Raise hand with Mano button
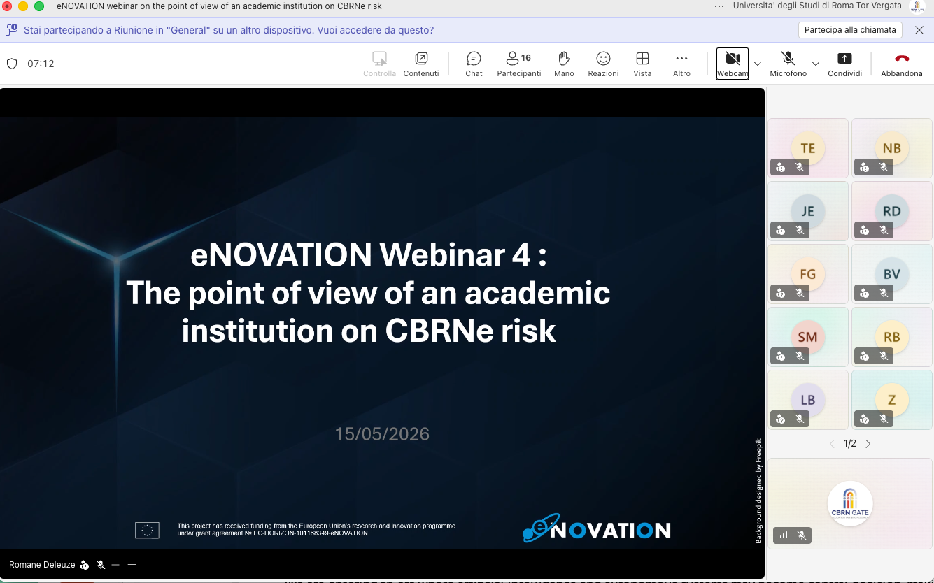Screen dimensions: 934x583 [564, 64]
